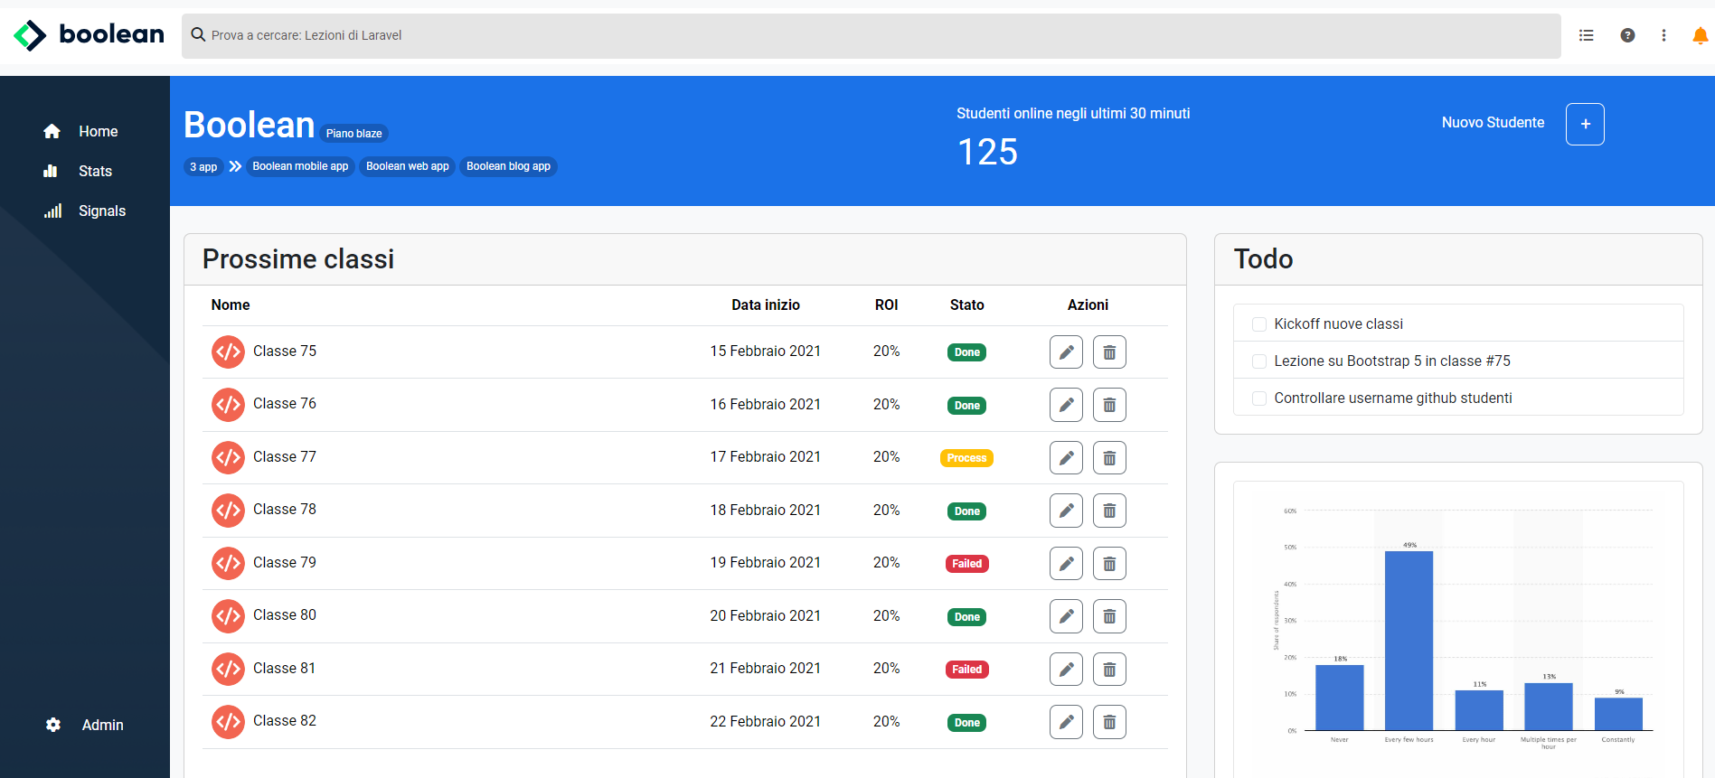Click the Failed badge of Classe 81
Image resolution: width=1715 pixels, height=778 pixels.
pos(966,670)
